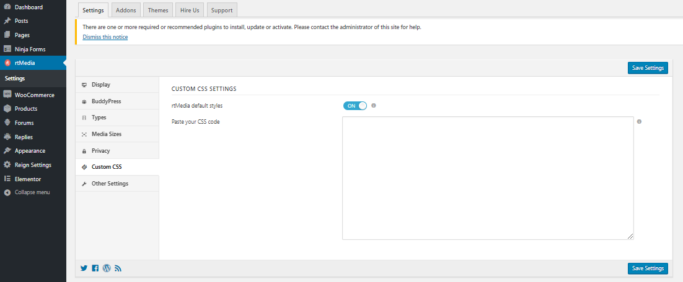The image size is (683, 282).
Task: Toggle rtMedia default styles switch off
Action: click(355, 106)
